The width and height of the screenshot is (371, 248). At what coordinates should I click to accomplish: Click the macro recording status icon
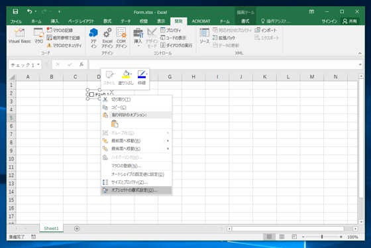click(x=34, y=237)
